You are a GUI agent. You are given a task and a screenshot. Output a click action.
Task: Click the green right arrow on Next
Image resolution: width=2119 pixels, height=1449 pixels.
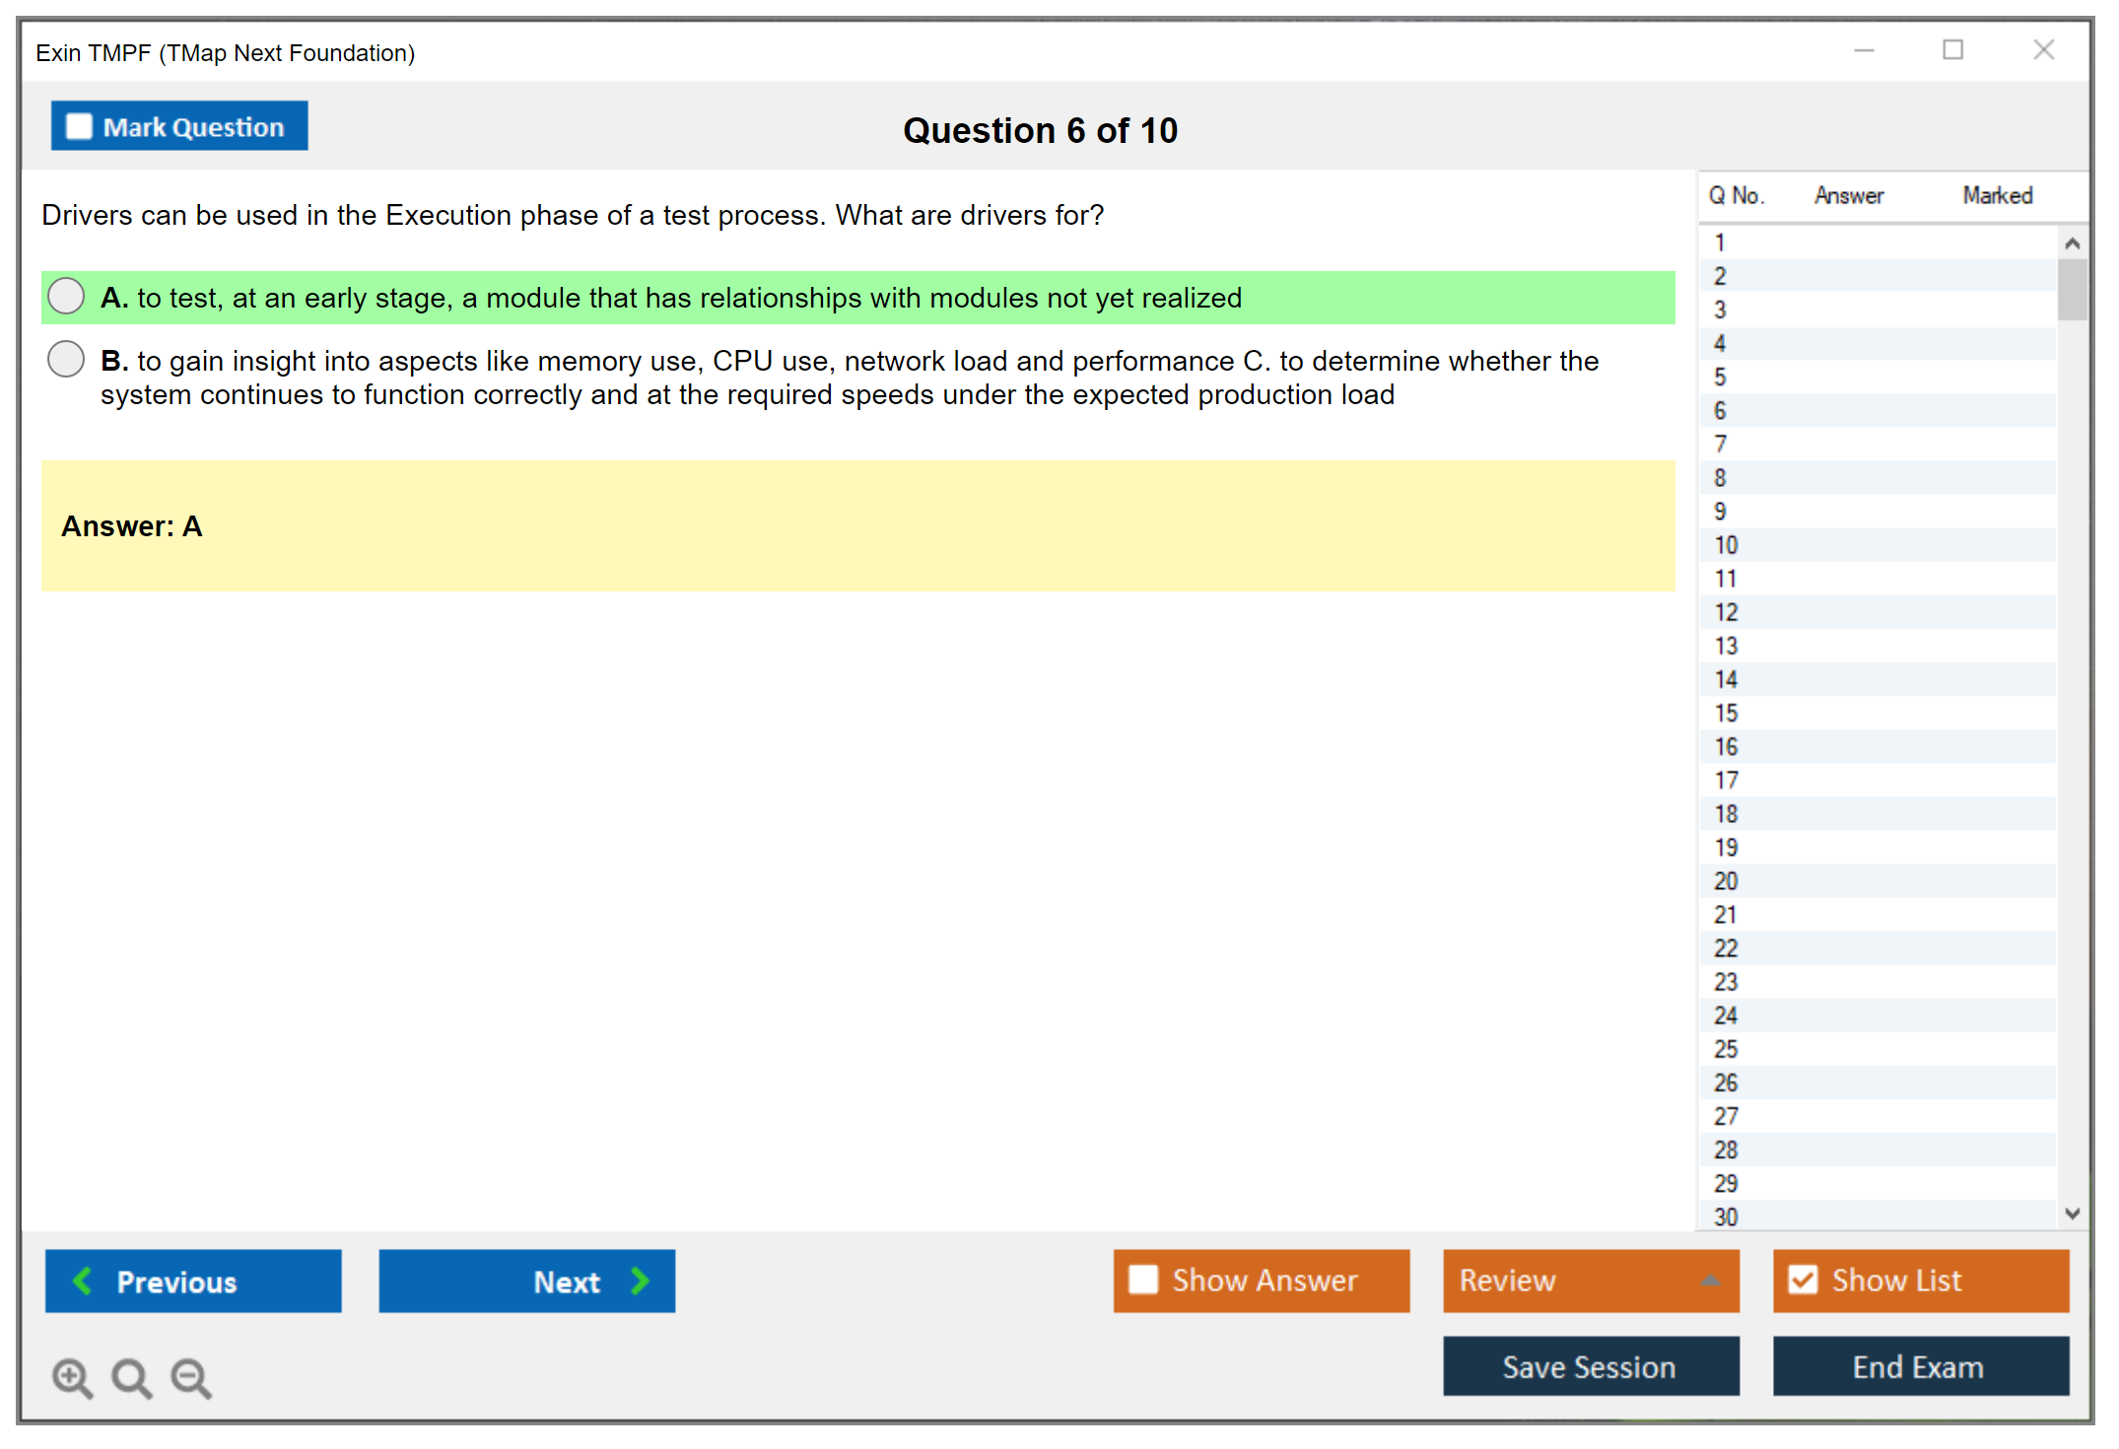641,1280
